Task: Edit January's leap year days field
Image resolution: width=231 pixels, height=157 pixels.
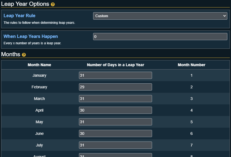Action: (x=115, y=75)
